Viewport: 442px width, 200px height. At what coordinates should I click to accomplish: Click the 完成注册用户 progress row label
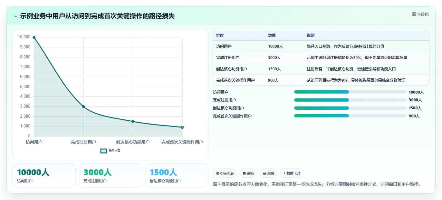pos(225,100)
